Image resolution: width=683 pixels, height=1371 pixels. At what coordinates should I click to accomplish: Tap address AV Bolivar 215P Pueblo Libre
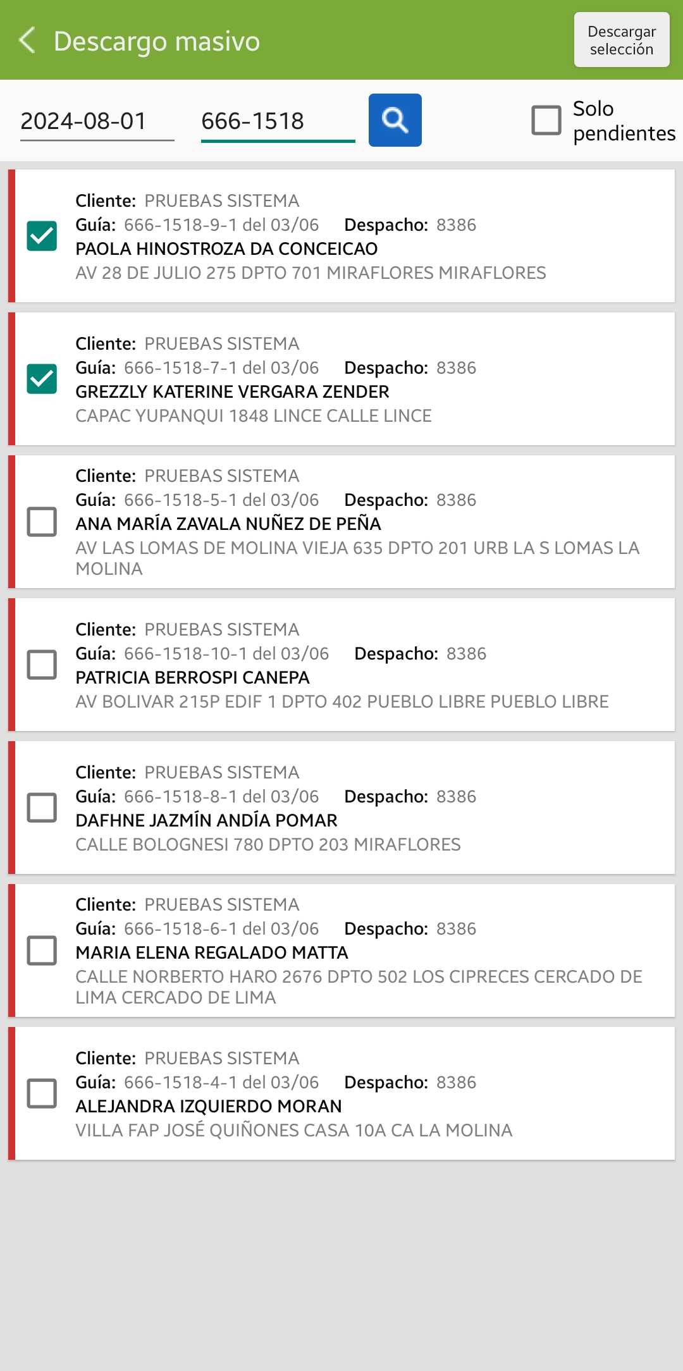[x=341, y=702]
